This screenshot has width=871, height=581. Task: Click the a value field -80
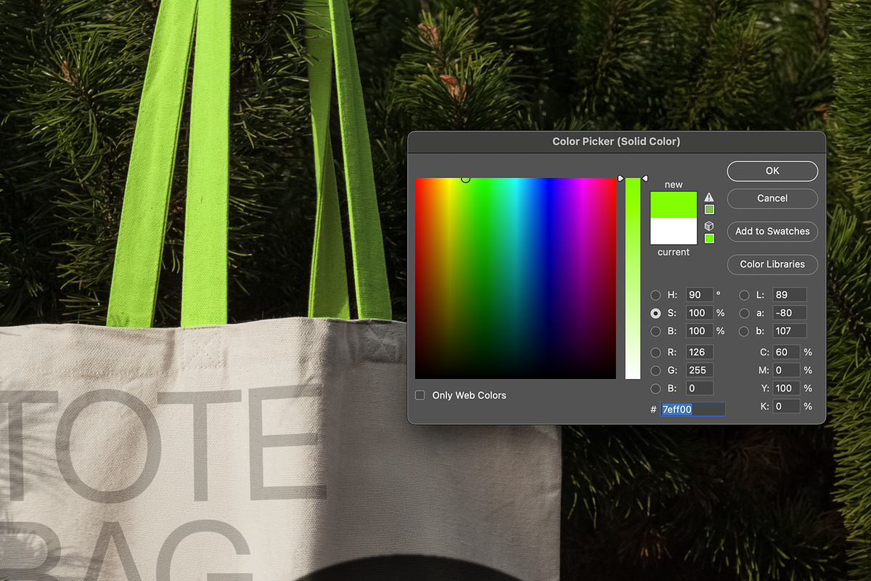click(x=790, y=313)
